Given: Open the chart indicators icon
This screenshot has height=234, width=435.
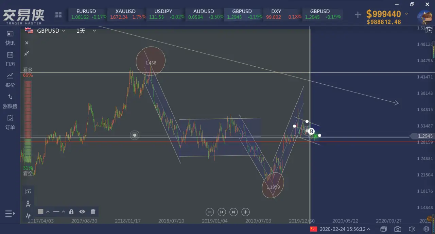Looking at the screenshot, I should point(28,191).
